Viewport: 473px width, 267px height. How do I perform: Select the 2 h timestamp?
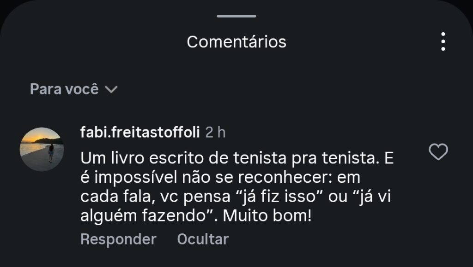(215, 132)
